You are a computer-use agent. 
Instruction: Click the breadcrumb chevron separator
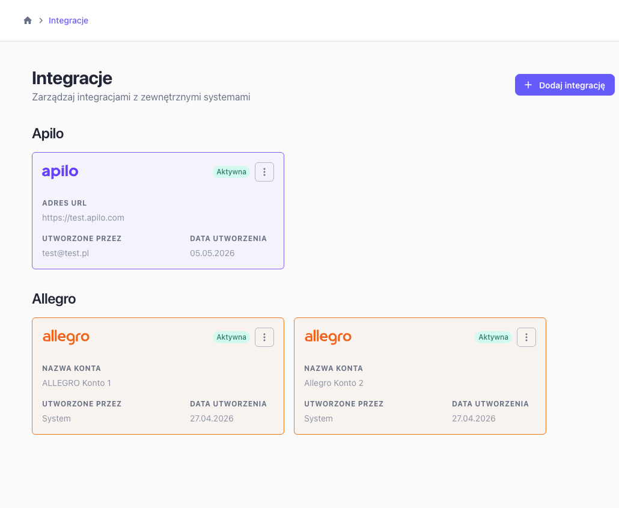41,20
